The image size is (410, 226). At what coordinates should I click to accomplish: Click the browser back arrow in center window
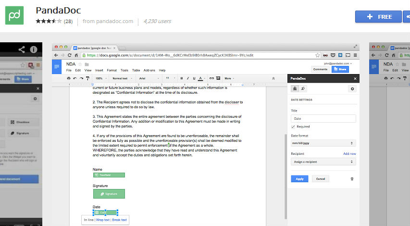56,55
